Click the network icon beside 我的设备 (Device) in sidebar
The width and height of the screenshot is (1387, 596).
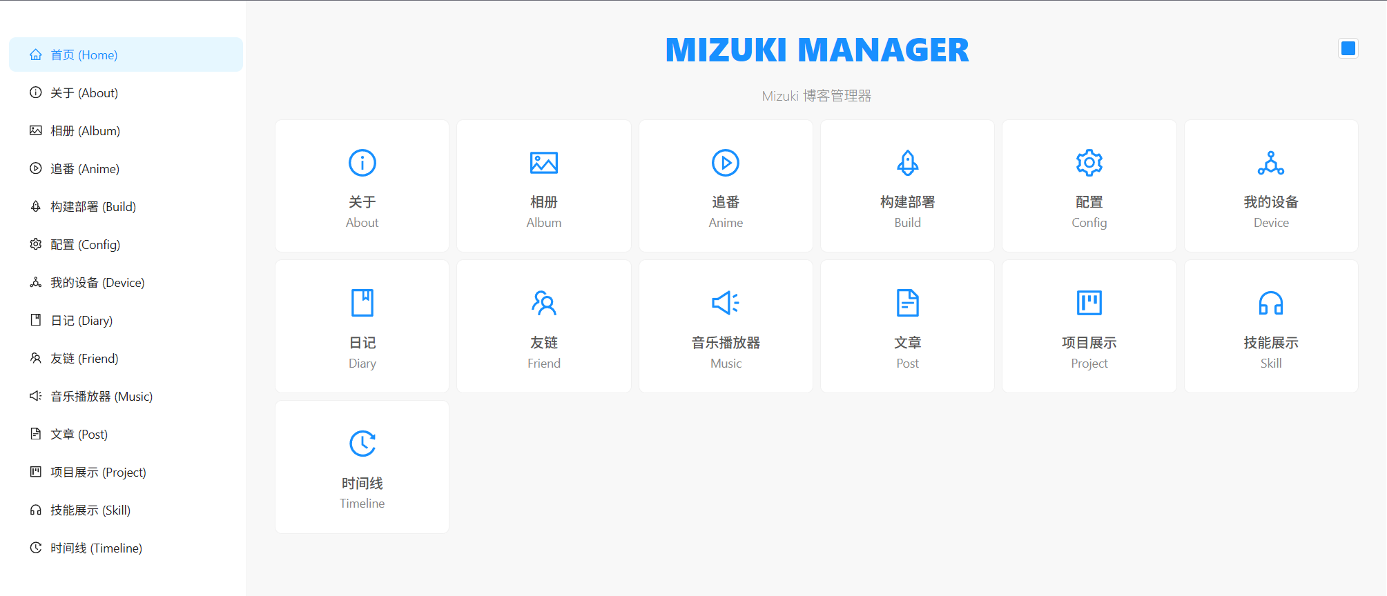[x=36, y=282]
